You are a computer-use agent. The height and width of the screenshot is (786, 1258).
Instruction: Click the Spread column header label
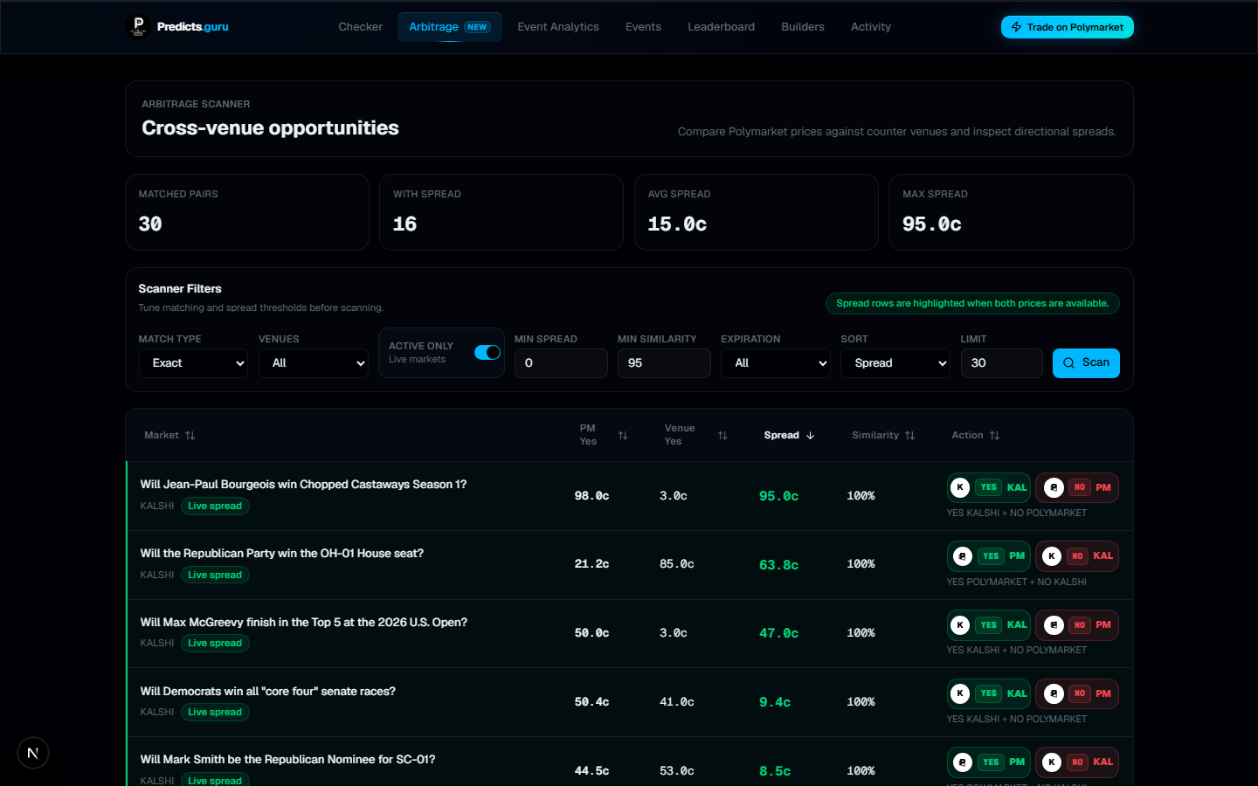coord(781,435)
